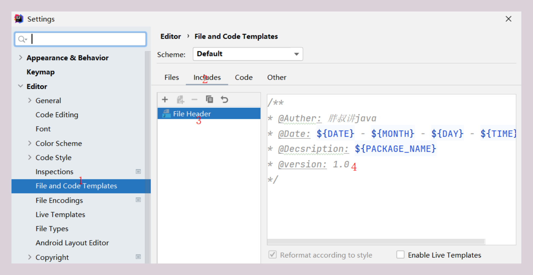Image resolution: width=533 pixels, height=275 pixels.
Task: Toggle Reformat according to style checkbox
Action: point(273,255)
